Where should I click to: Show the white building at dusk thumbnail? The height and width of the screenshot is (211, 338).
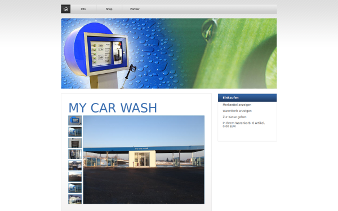point(75,199)
